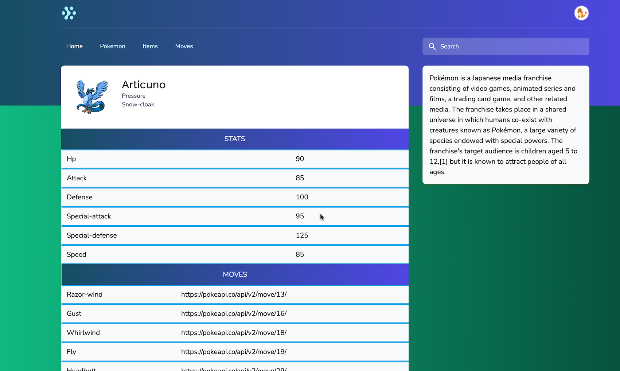Open the move/19 API URL

point(234,352)
